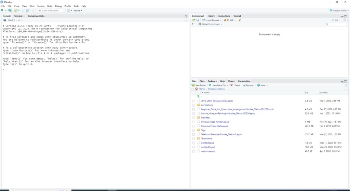Viewport: 350px width, 191px height.
Task: Click the refresh icon in Files pane toolbar
Action: click(x=346, y=85)
